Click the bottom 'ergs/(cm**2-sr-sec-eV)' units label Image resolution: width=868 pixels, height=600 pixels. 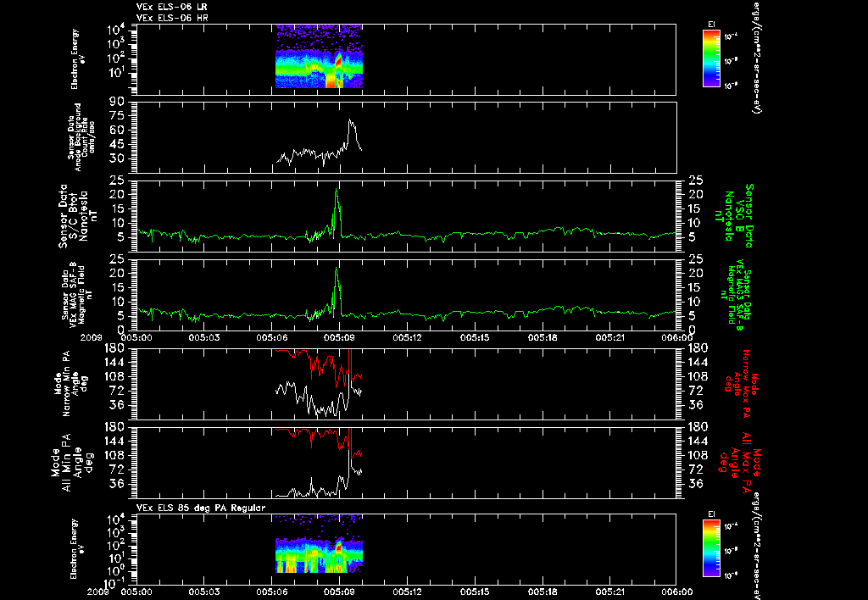click(755, 545)
